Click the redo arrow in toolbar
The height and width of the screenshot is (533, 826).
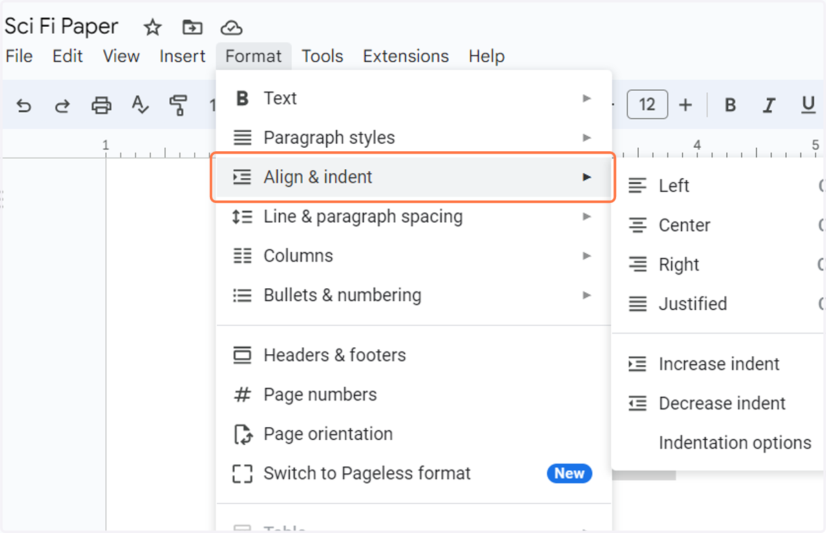(x=63, y=105)
